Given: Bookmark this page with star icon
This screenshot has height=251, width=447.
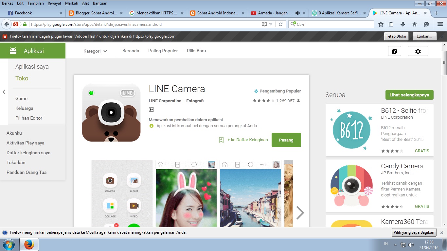Looking at the screenshot, I should pyautogui.click(x=381, y=24).
